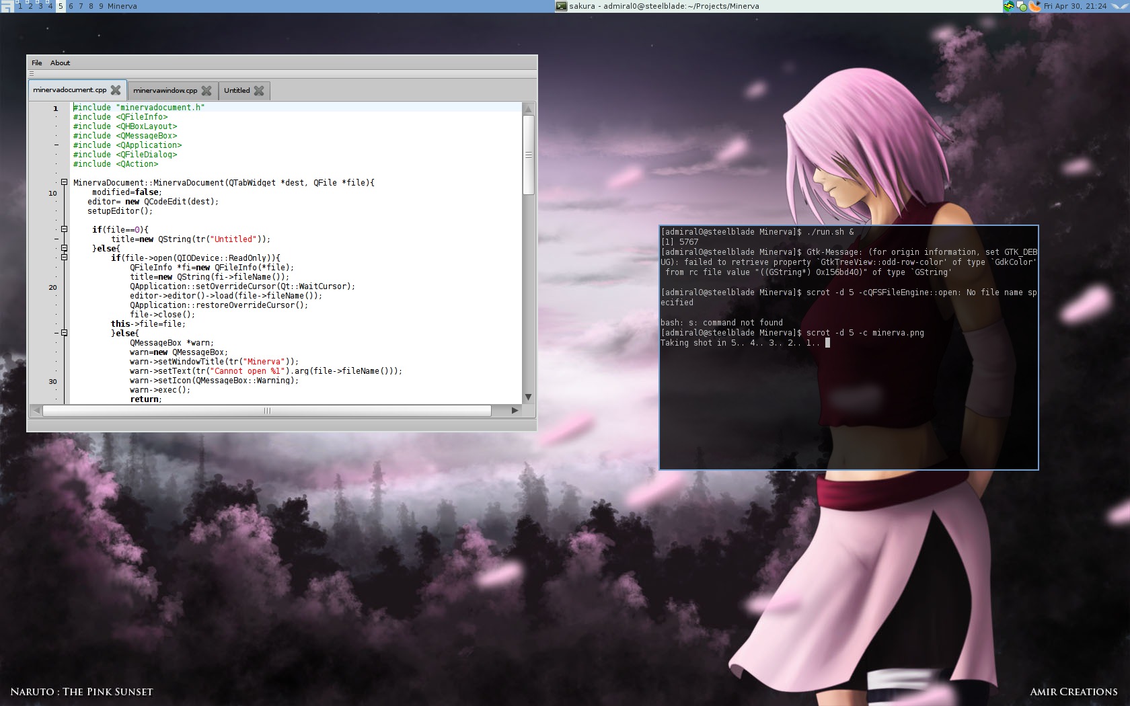Click the '#include <QAction>' line
Viewport: 1130px width, 706px height.
(x=116, y=164)
